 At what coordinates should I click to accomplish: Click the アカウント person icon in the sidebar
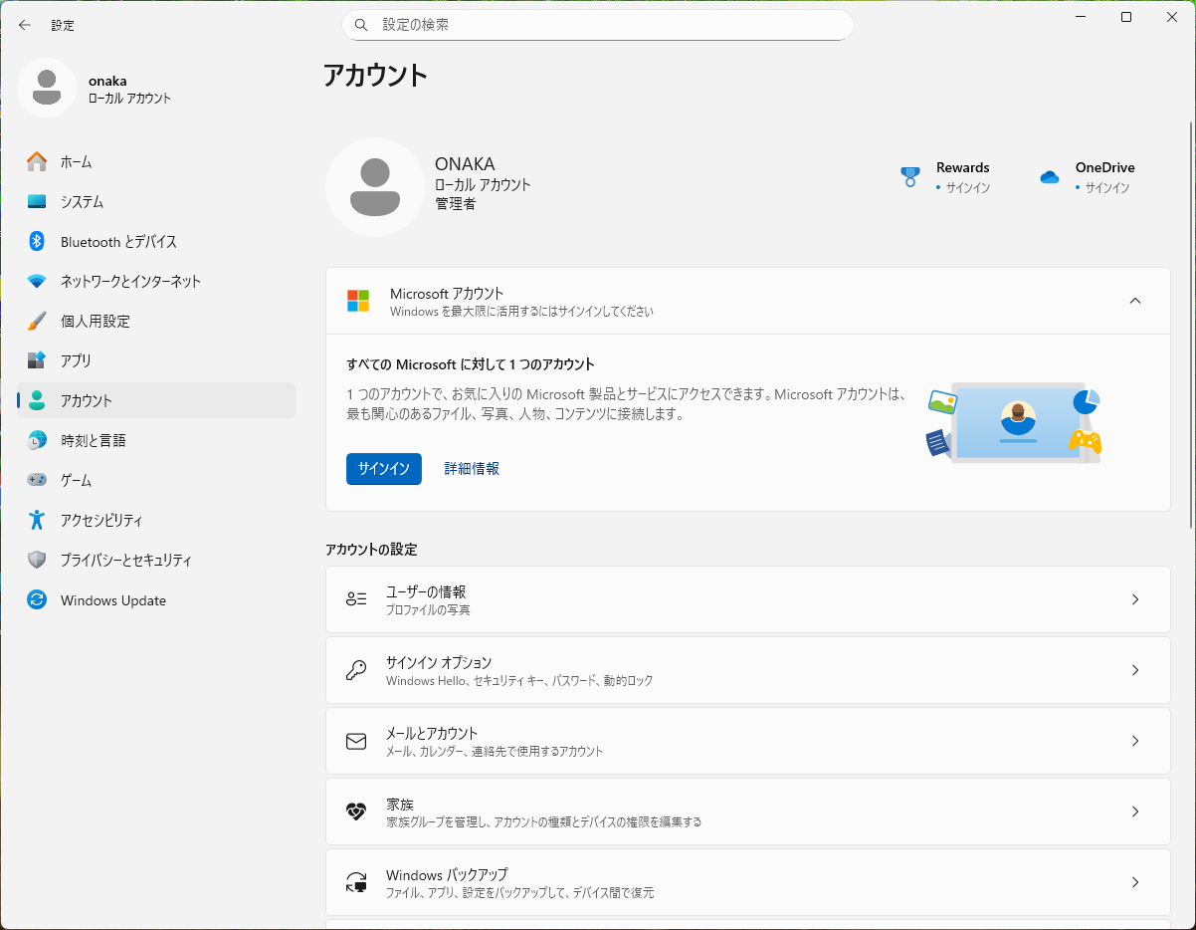click(37, 400)
